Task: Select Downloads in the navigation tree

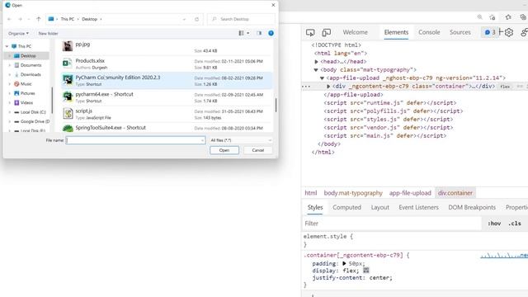Action: (31, 74)
